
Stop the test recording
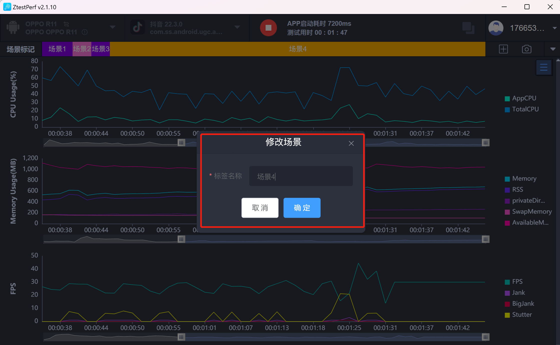click(x=268, y=28)
